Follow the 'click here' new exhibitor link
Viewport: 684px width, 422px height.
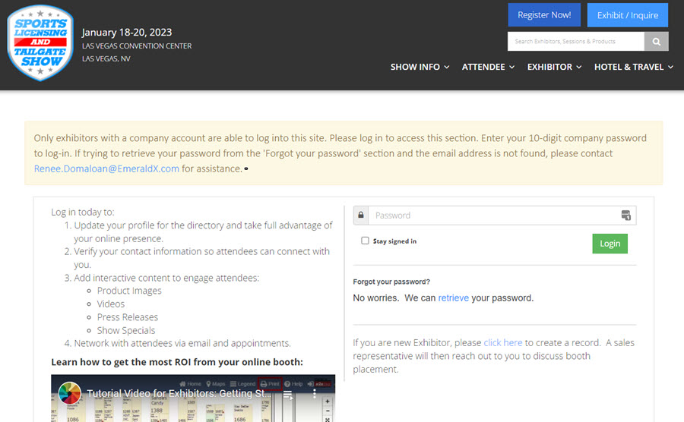pyautogui.click(x=502, y=343)
